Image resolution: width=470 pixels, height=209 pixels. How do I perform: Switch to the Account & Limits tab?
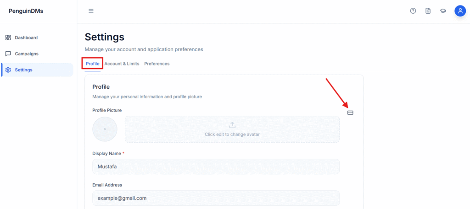122,64
